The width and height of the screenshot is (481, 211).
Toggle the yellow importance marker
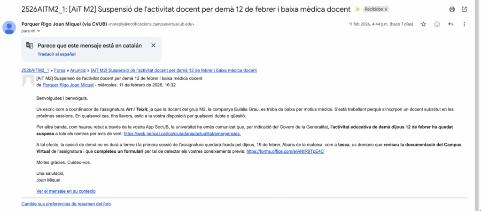point(358,9)
